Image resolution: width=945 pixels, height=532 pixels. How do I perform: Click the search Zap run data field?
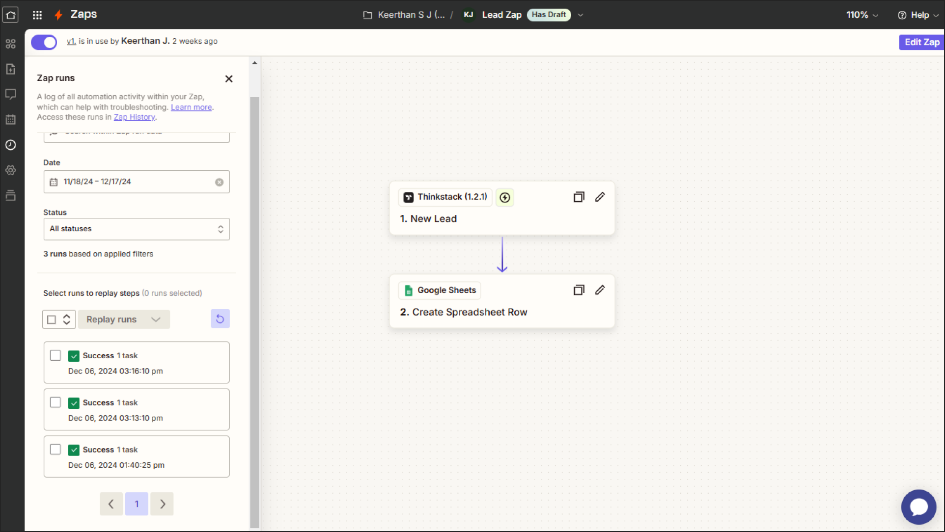(137, 137)
